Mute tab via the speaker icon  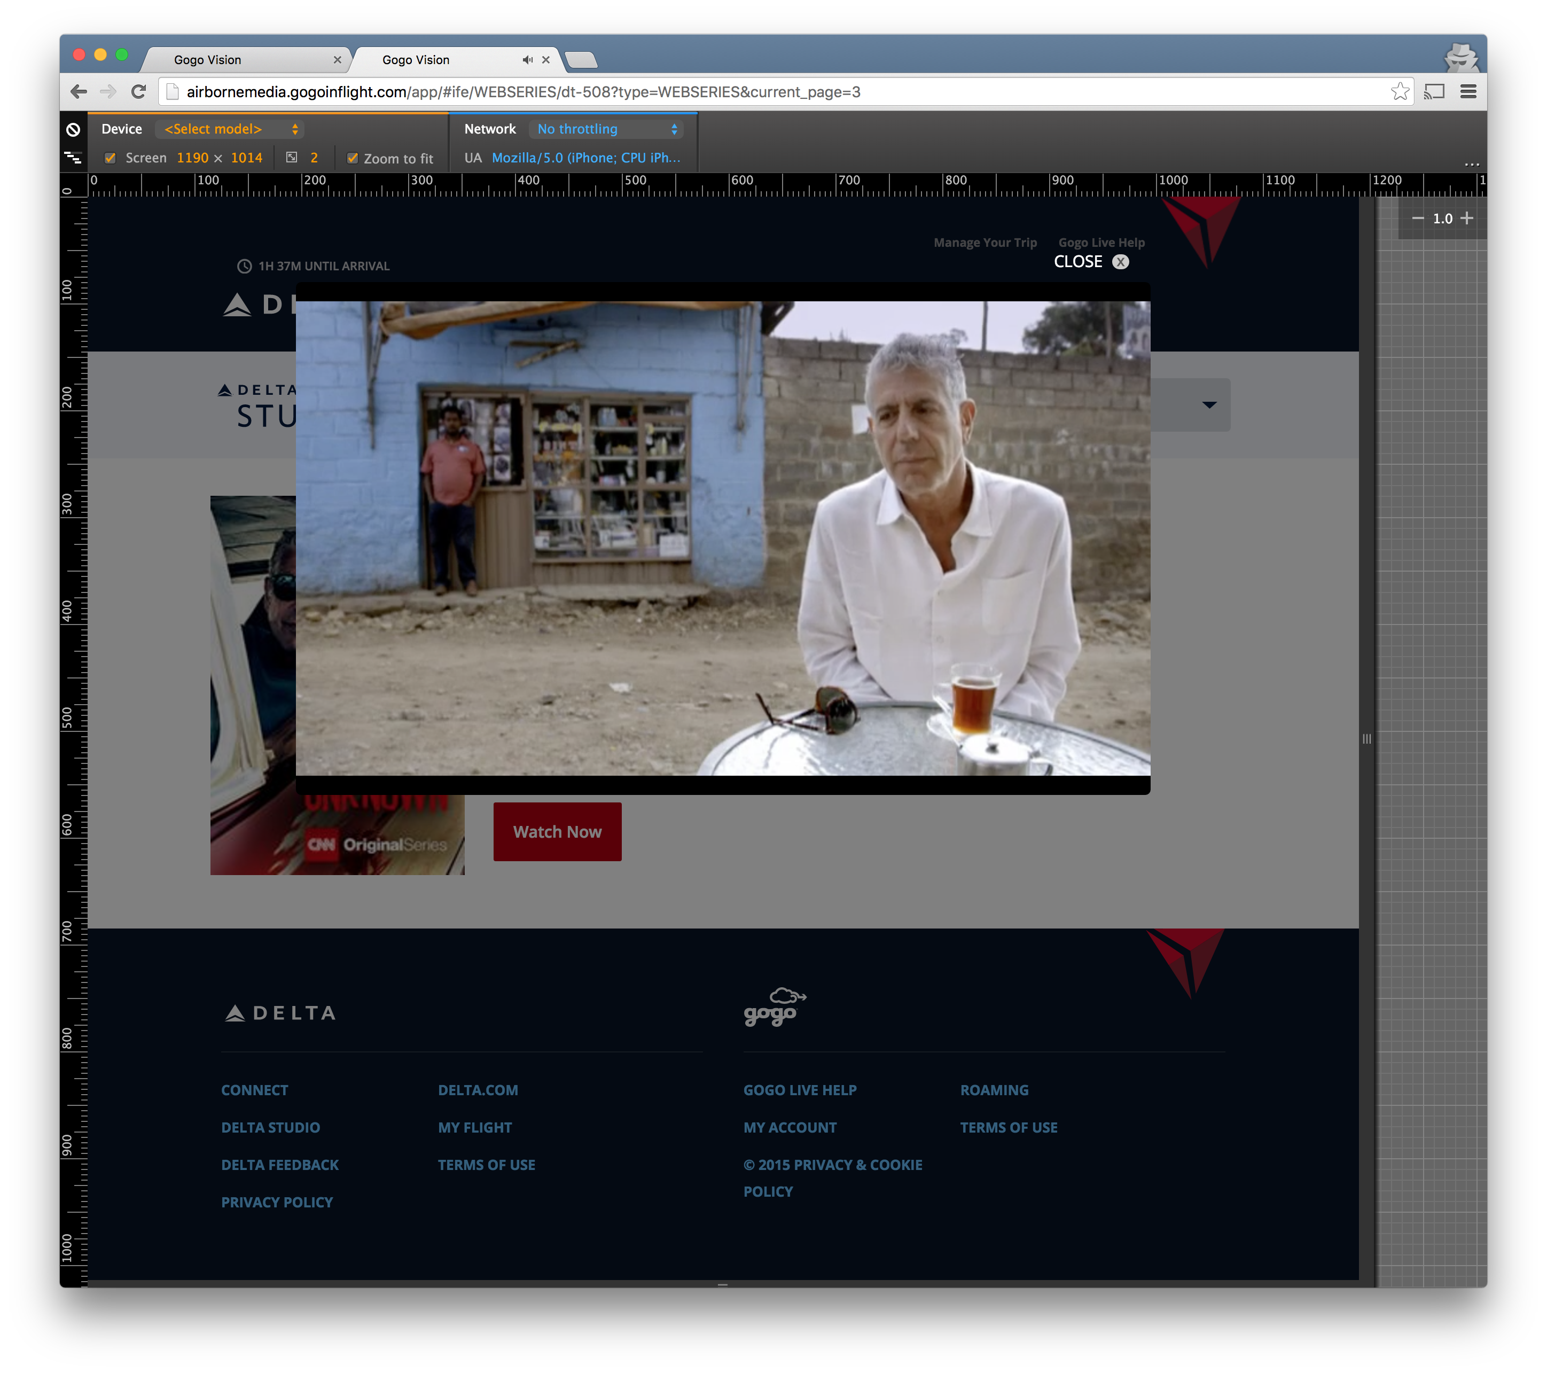click(x=528, y=60)
